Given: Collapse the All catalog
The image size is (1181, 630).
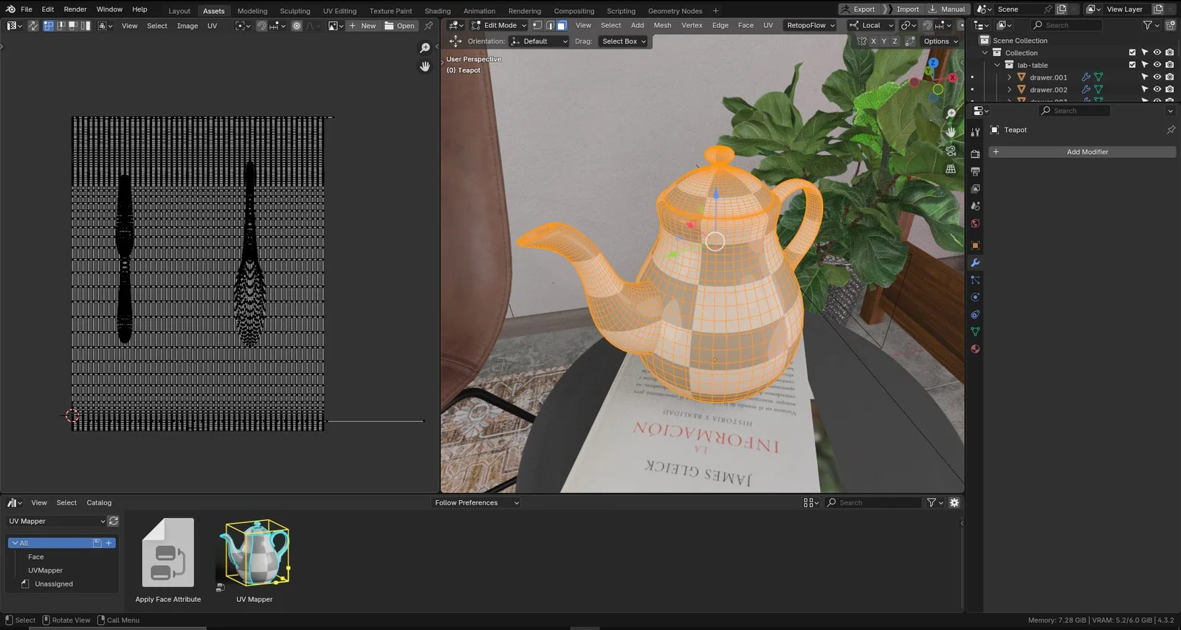Looking at the screenshot, I should (15, 543).
